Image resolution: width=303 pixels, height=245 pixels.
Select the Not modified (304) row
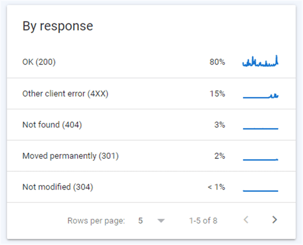coord(58,187)
